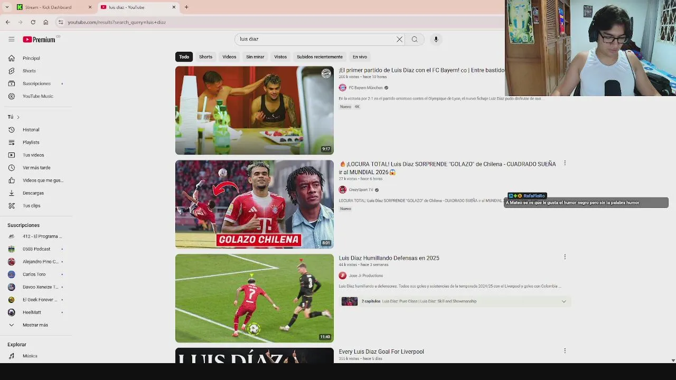Expand the Tú section chevron
This screenshot has height=380, width=676.
tap(18, 117)
